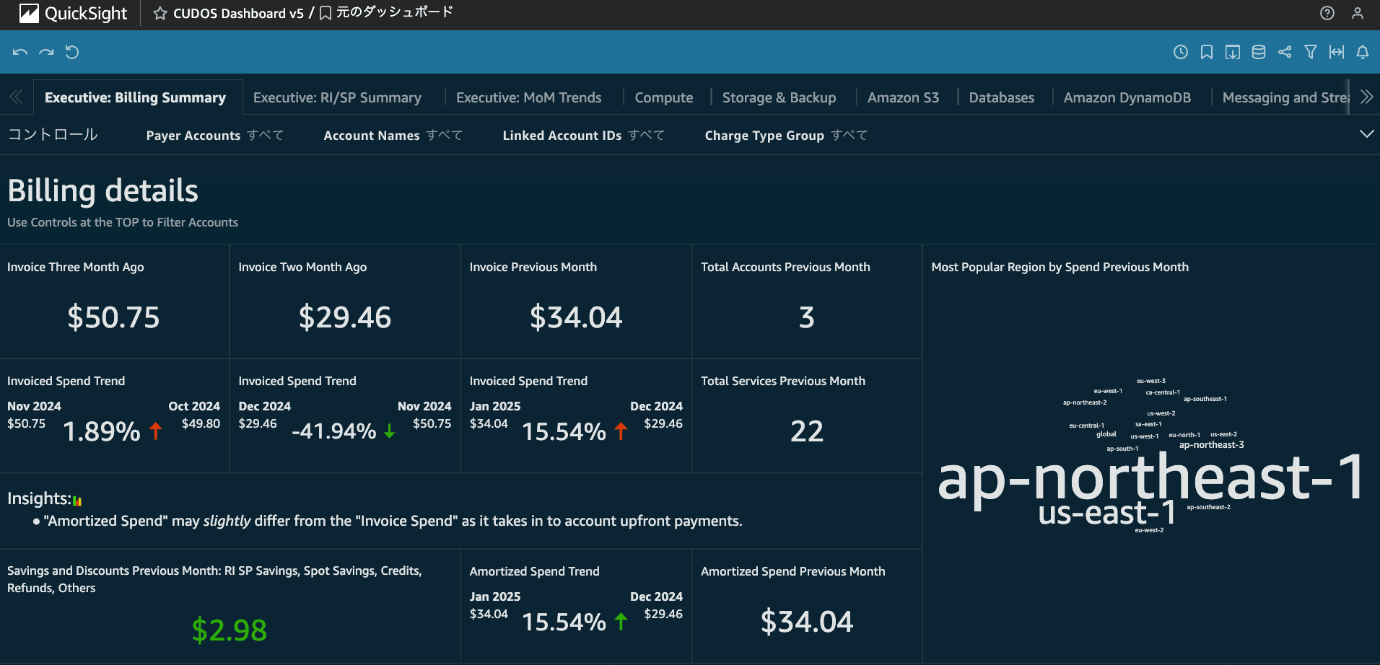Click the QuickSight logo
Screen dimensions: 1380x665
[x=73, y=14]
